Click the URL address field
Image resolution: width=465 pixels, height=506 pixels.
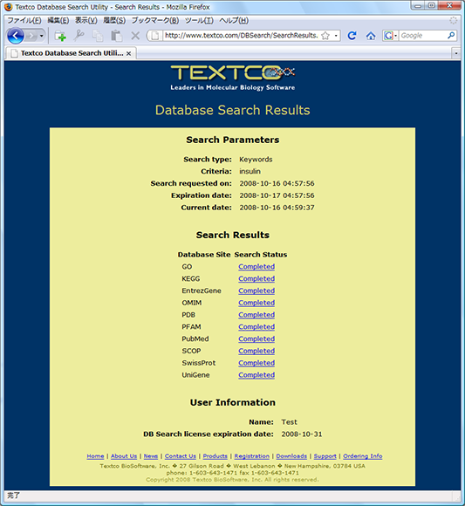241,36
